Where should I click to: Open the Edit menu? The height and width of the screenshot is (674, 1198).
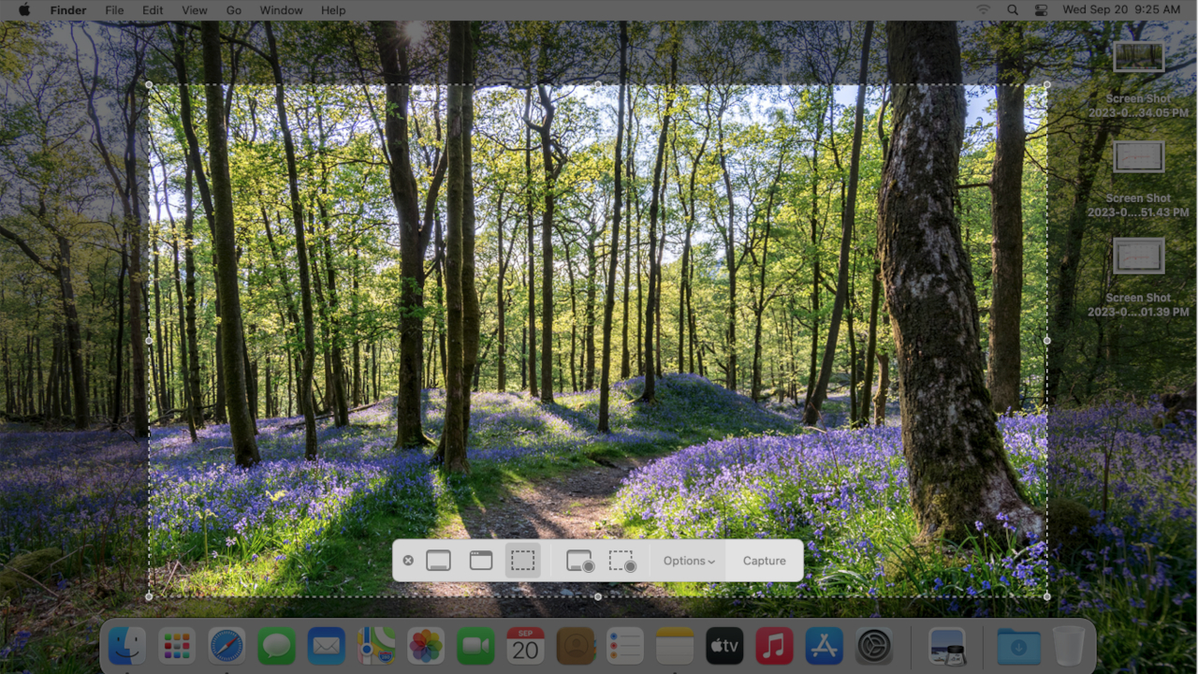coord(153,10)
